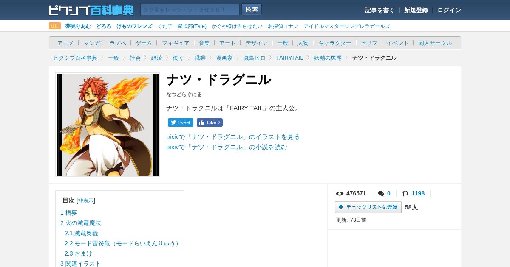This screenshot has width=510, height=267.
Task: Open trending tag 夢見りあむ
Action: (78, 26)
